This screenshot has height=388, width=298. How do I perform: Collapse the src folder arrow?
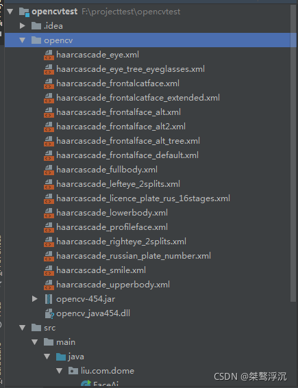pyautogui.click(x=23, y=328)
